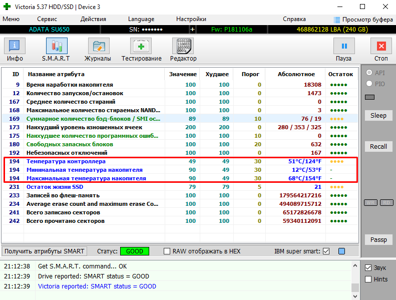The image size is (396, 300).
Task: Click the Получить атрибуты SMART button
Action: (x=45, y=251)
